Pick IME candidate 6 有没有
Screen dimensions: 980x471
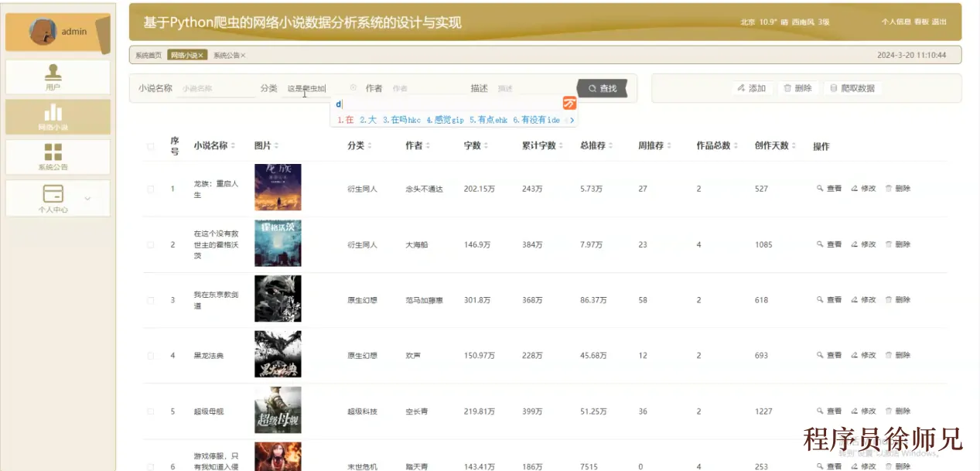tap(536, 121)
